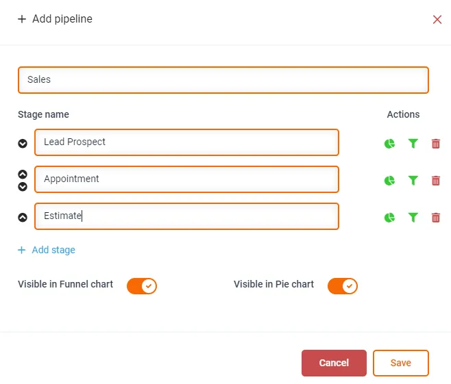The width and height of the screenshot is (451, 384).
Task: Delete the Lead Prospect stage
Action: tap(436, 144)
